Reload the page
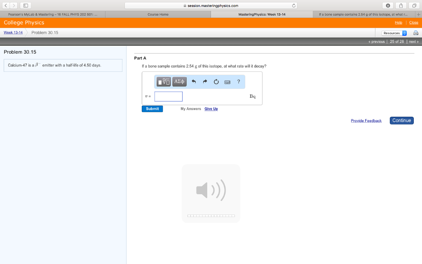Image resolution: width=422 pixels, height=264 pixels. [293, 5]
